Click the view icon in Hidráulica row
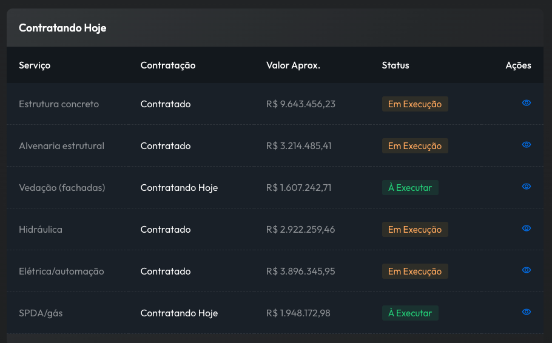This screenshot has width=552, height=343. click(526, 228)
